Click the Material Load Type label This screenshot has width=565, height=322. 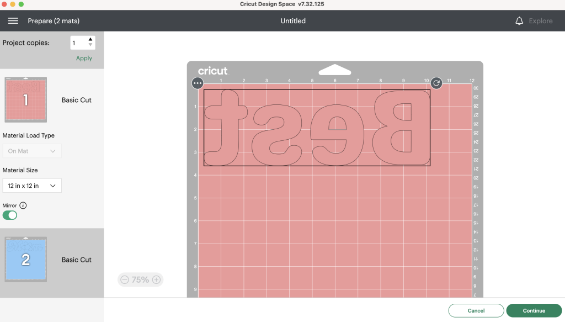coord(29,135)
